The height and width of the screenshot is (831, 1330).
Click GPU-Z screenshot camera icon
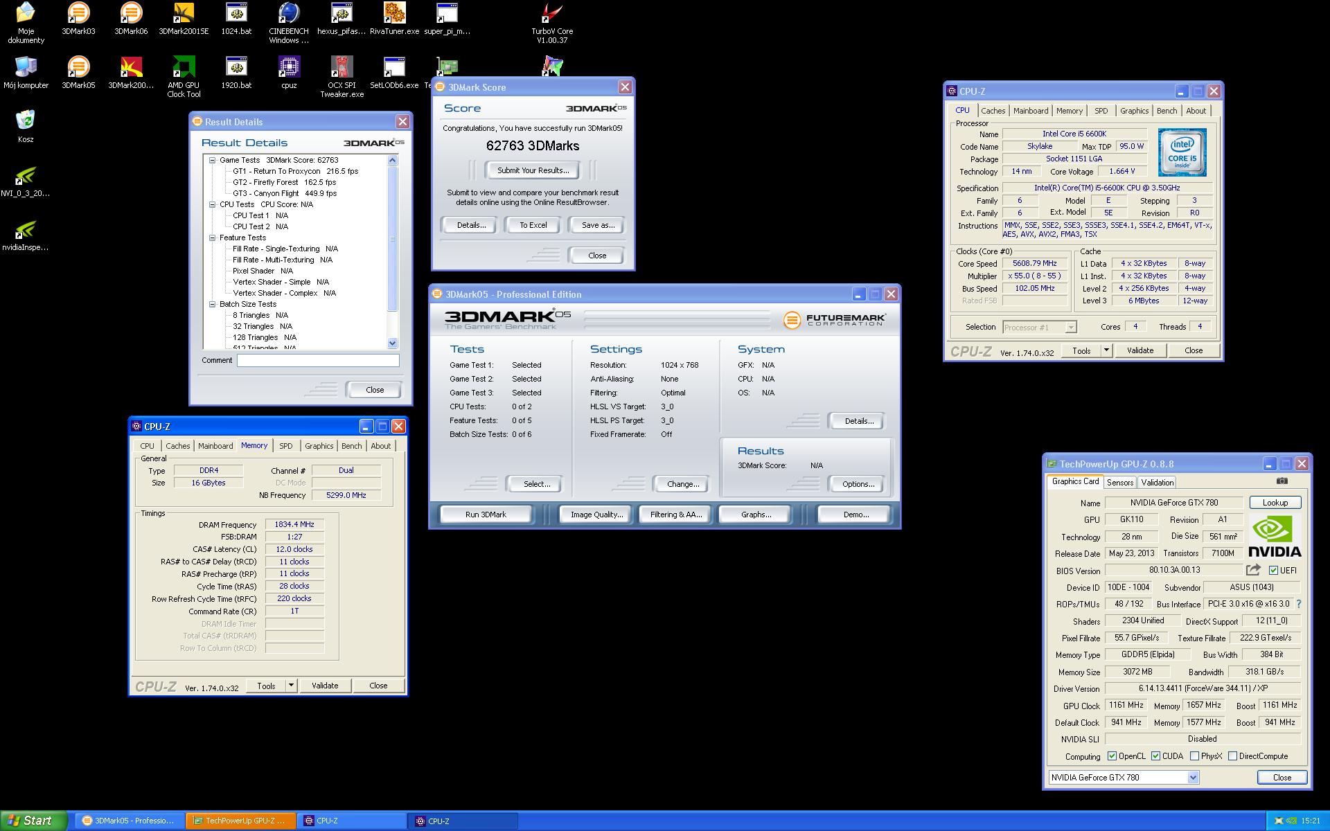tap(1282, 481)
